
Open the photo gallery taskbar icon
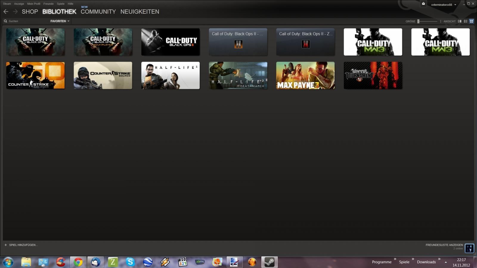(217, 262)
